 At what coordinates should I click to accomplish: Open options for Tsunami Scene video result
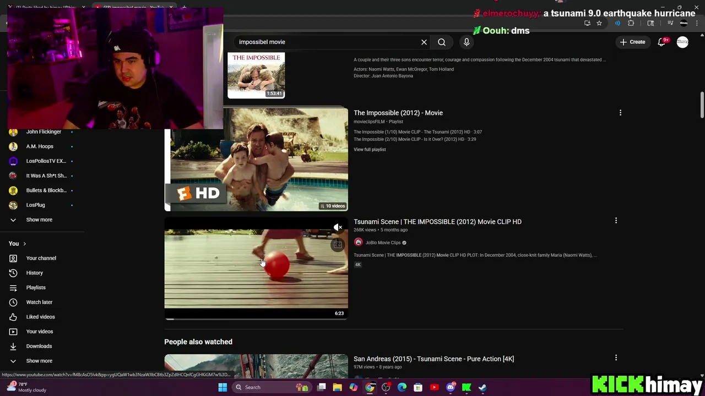pyautogui.click(x=616, y=221)
